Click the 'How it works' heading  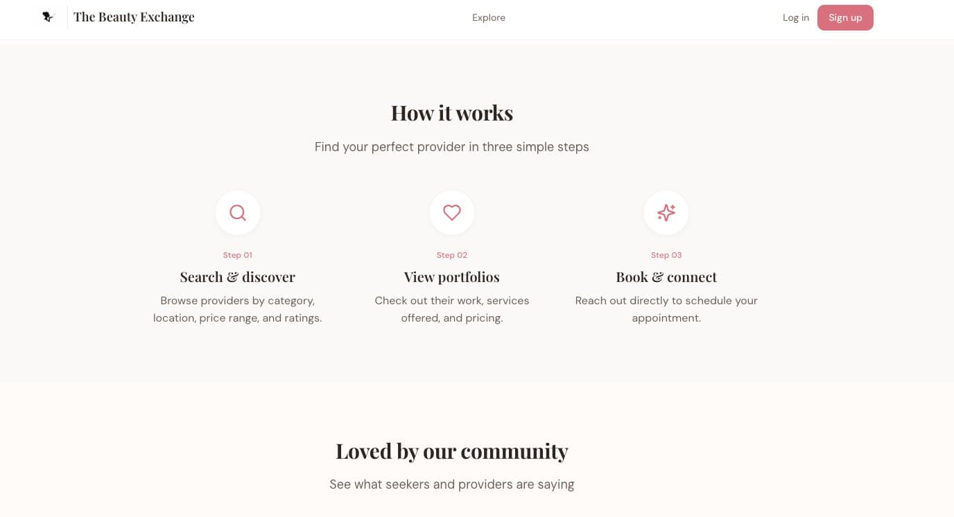pyautogui.click(x=452, y=112)
